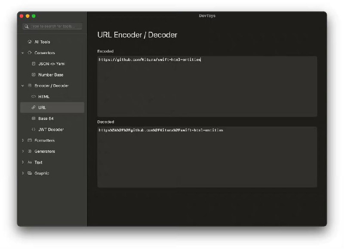Image resolution: width=344 pixels, height=249 pixels.
Task: Click the JWT Decoder icon
Action: coord(34,129)
